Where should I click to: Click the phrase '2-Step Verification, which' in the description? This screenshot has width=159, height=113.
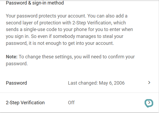(99, 23)
